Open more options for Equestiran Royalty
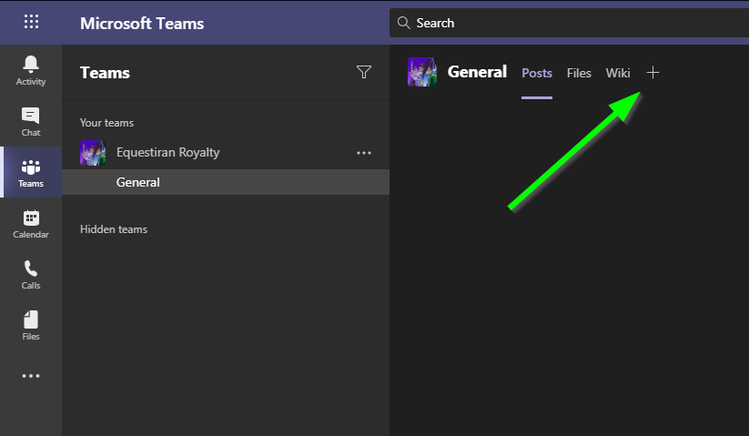The image size is (749, 436). [364, 153]
